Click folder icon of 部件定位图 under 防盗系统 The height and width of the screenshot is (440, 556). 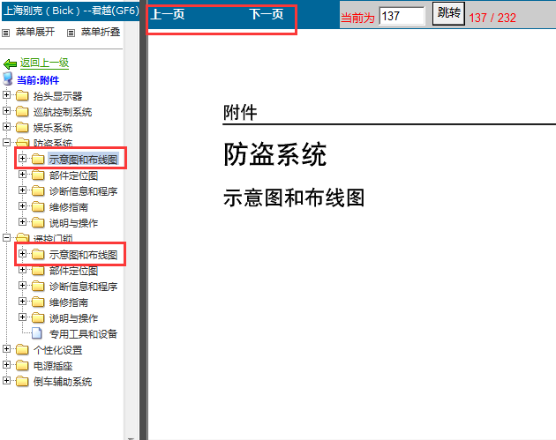(x=38, y=175)
